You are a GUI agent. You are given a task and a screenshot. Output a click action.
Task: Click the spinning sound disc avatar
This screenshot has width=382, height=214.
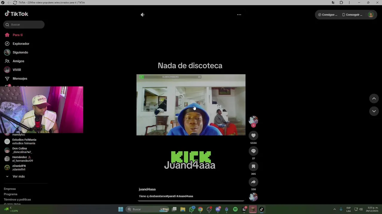[x=253, y=197]
